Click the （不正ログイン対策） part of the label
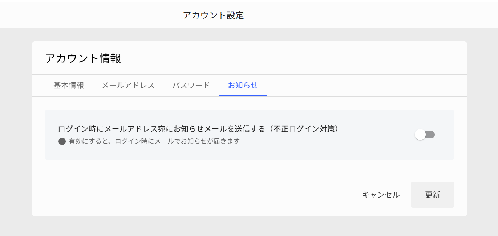Viewport: 498px width, 236px height. 304,129
